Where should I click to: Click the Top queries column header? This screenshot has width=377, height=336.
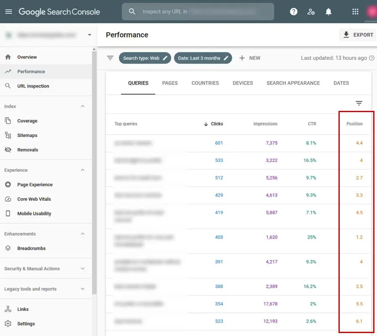pyautogui.click(x=126, y=124)
